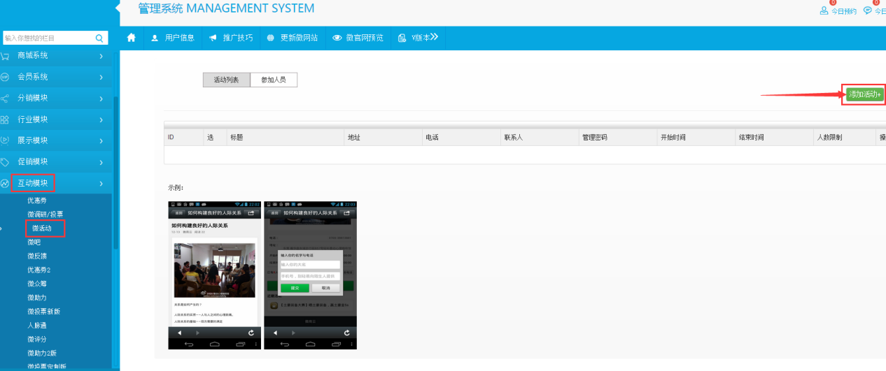Screen dimensions: 886x371
Task: Expand 展示模块 using its chevron arrow
Action: pyautogui.click(x=101, y=141)
